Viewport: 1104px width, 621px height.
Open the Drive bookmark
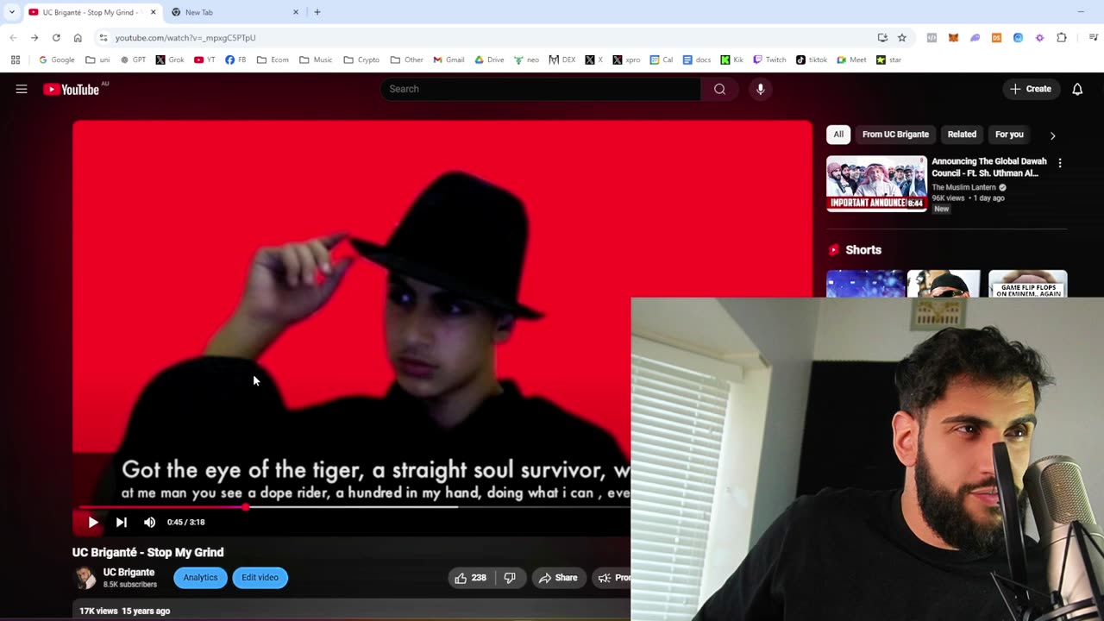click(x=488, y=60)
